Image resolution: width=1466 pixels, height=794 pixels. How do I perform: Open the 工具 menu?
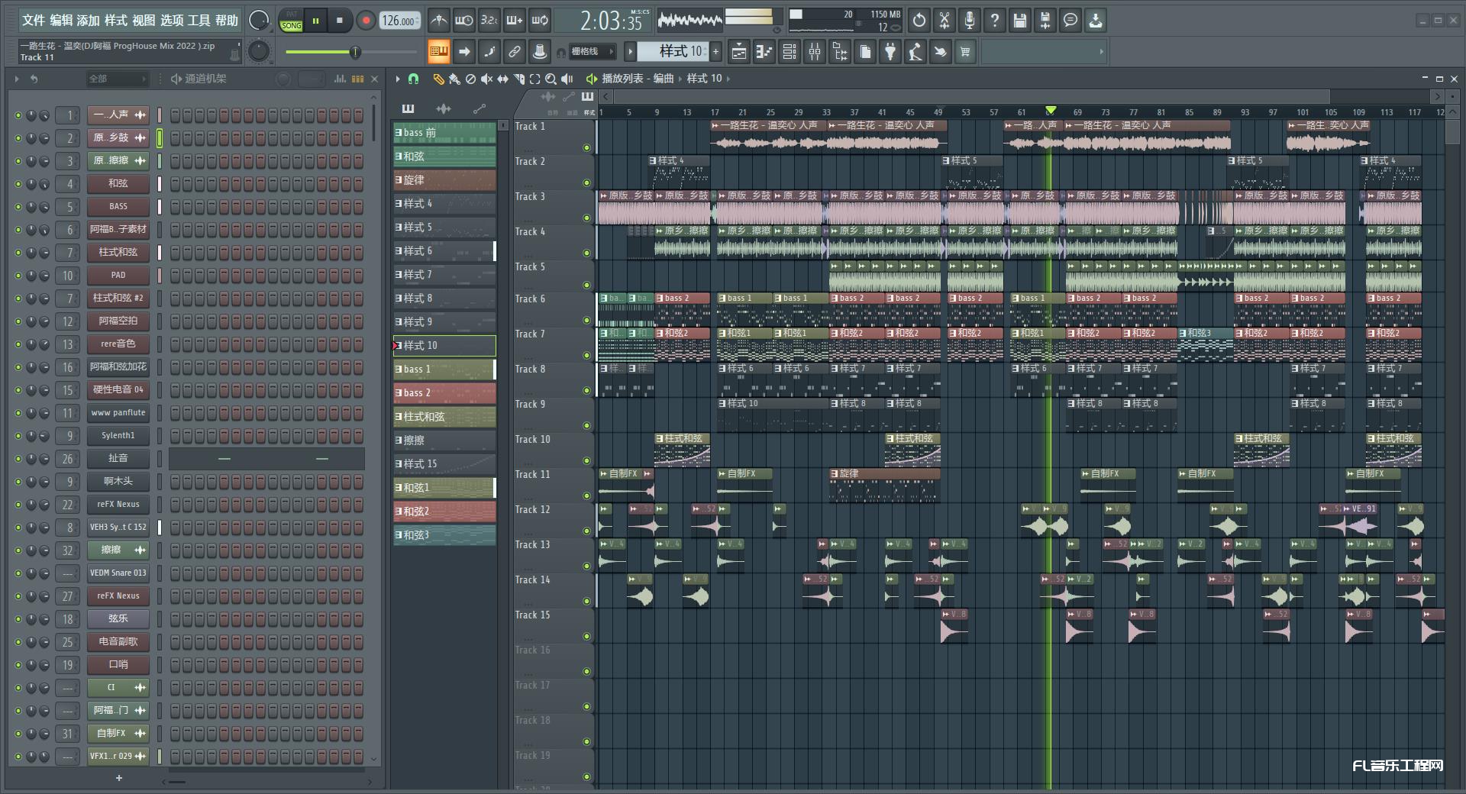coord(199,21)
